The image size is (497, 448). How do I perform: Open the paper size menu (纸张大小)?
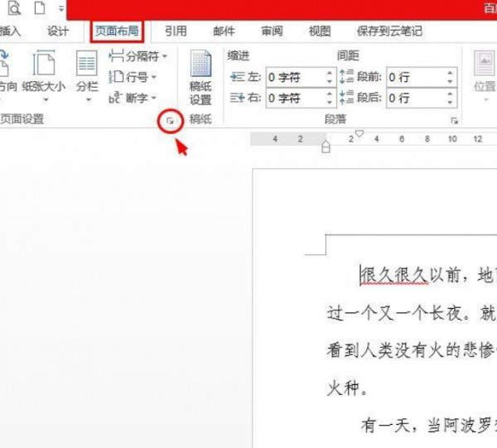coord(44,75)
